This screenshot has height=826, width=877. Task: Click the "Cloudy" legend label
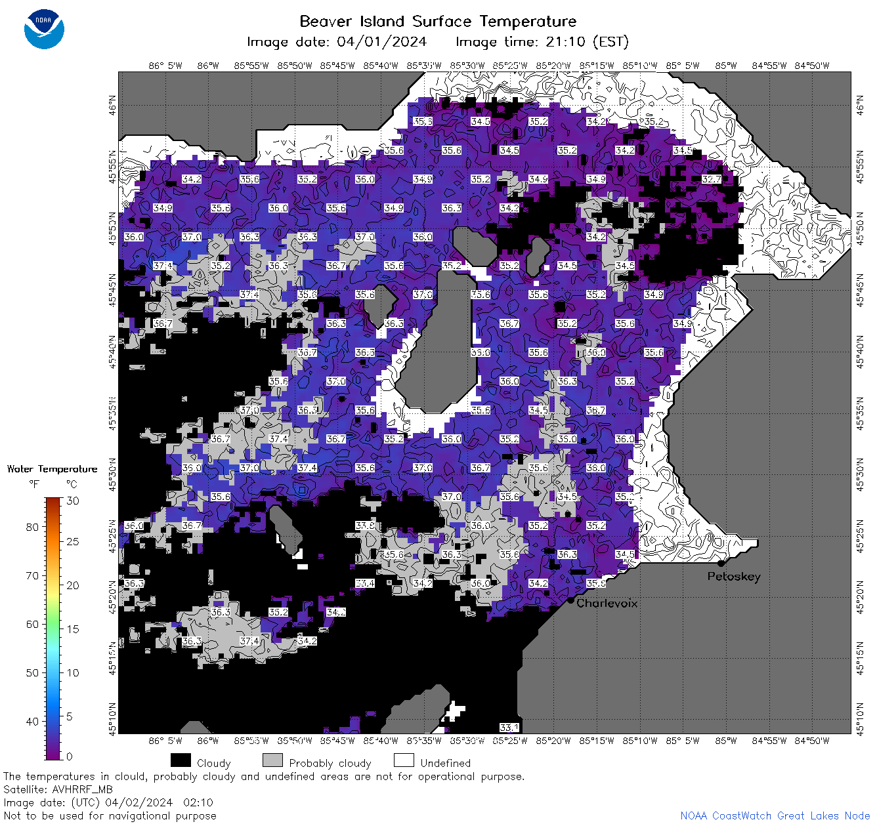[214, 763]
